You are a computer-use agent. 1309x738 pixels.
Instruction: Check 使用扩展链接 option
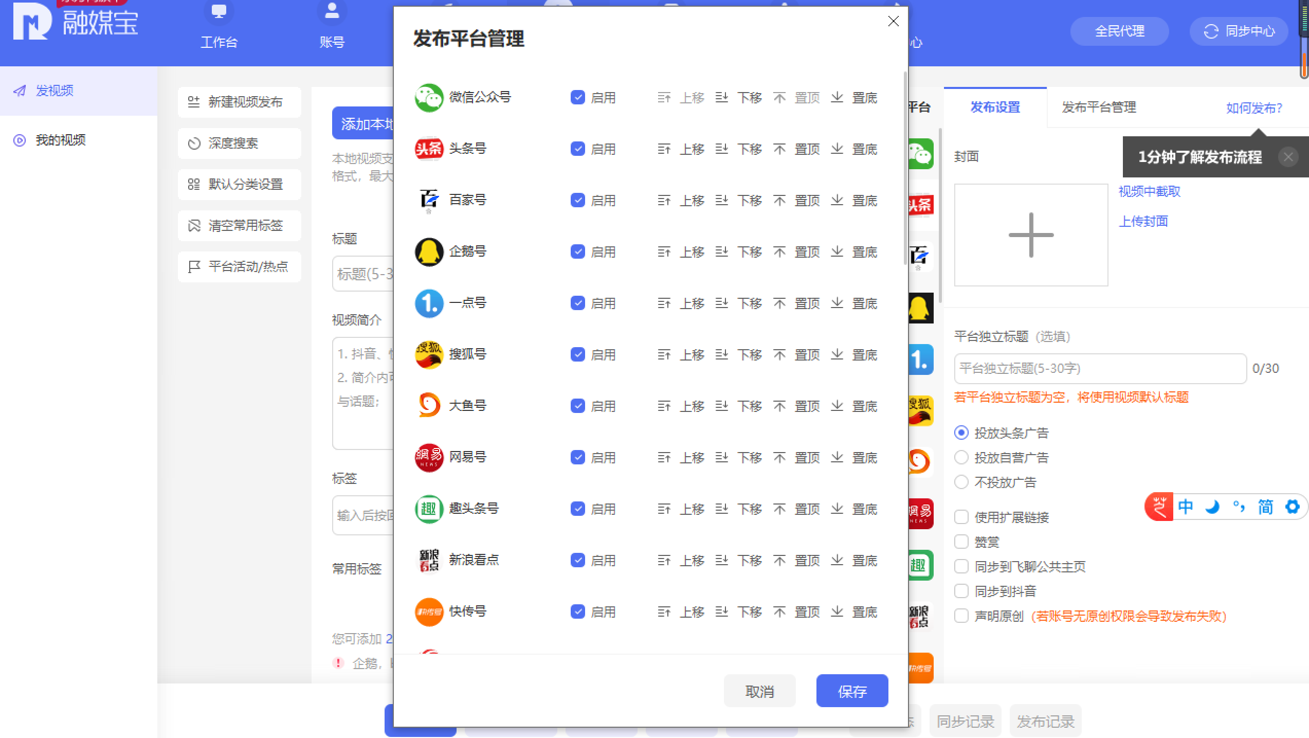[961, 517]
